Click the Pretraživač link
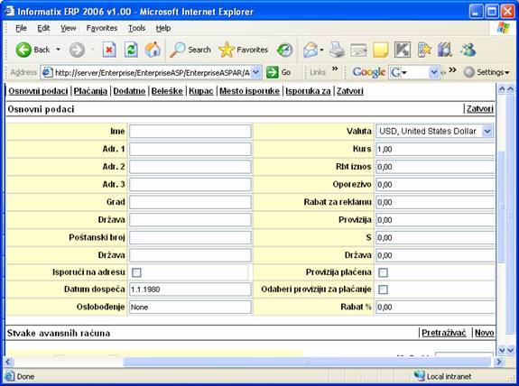 coord(444,333)
